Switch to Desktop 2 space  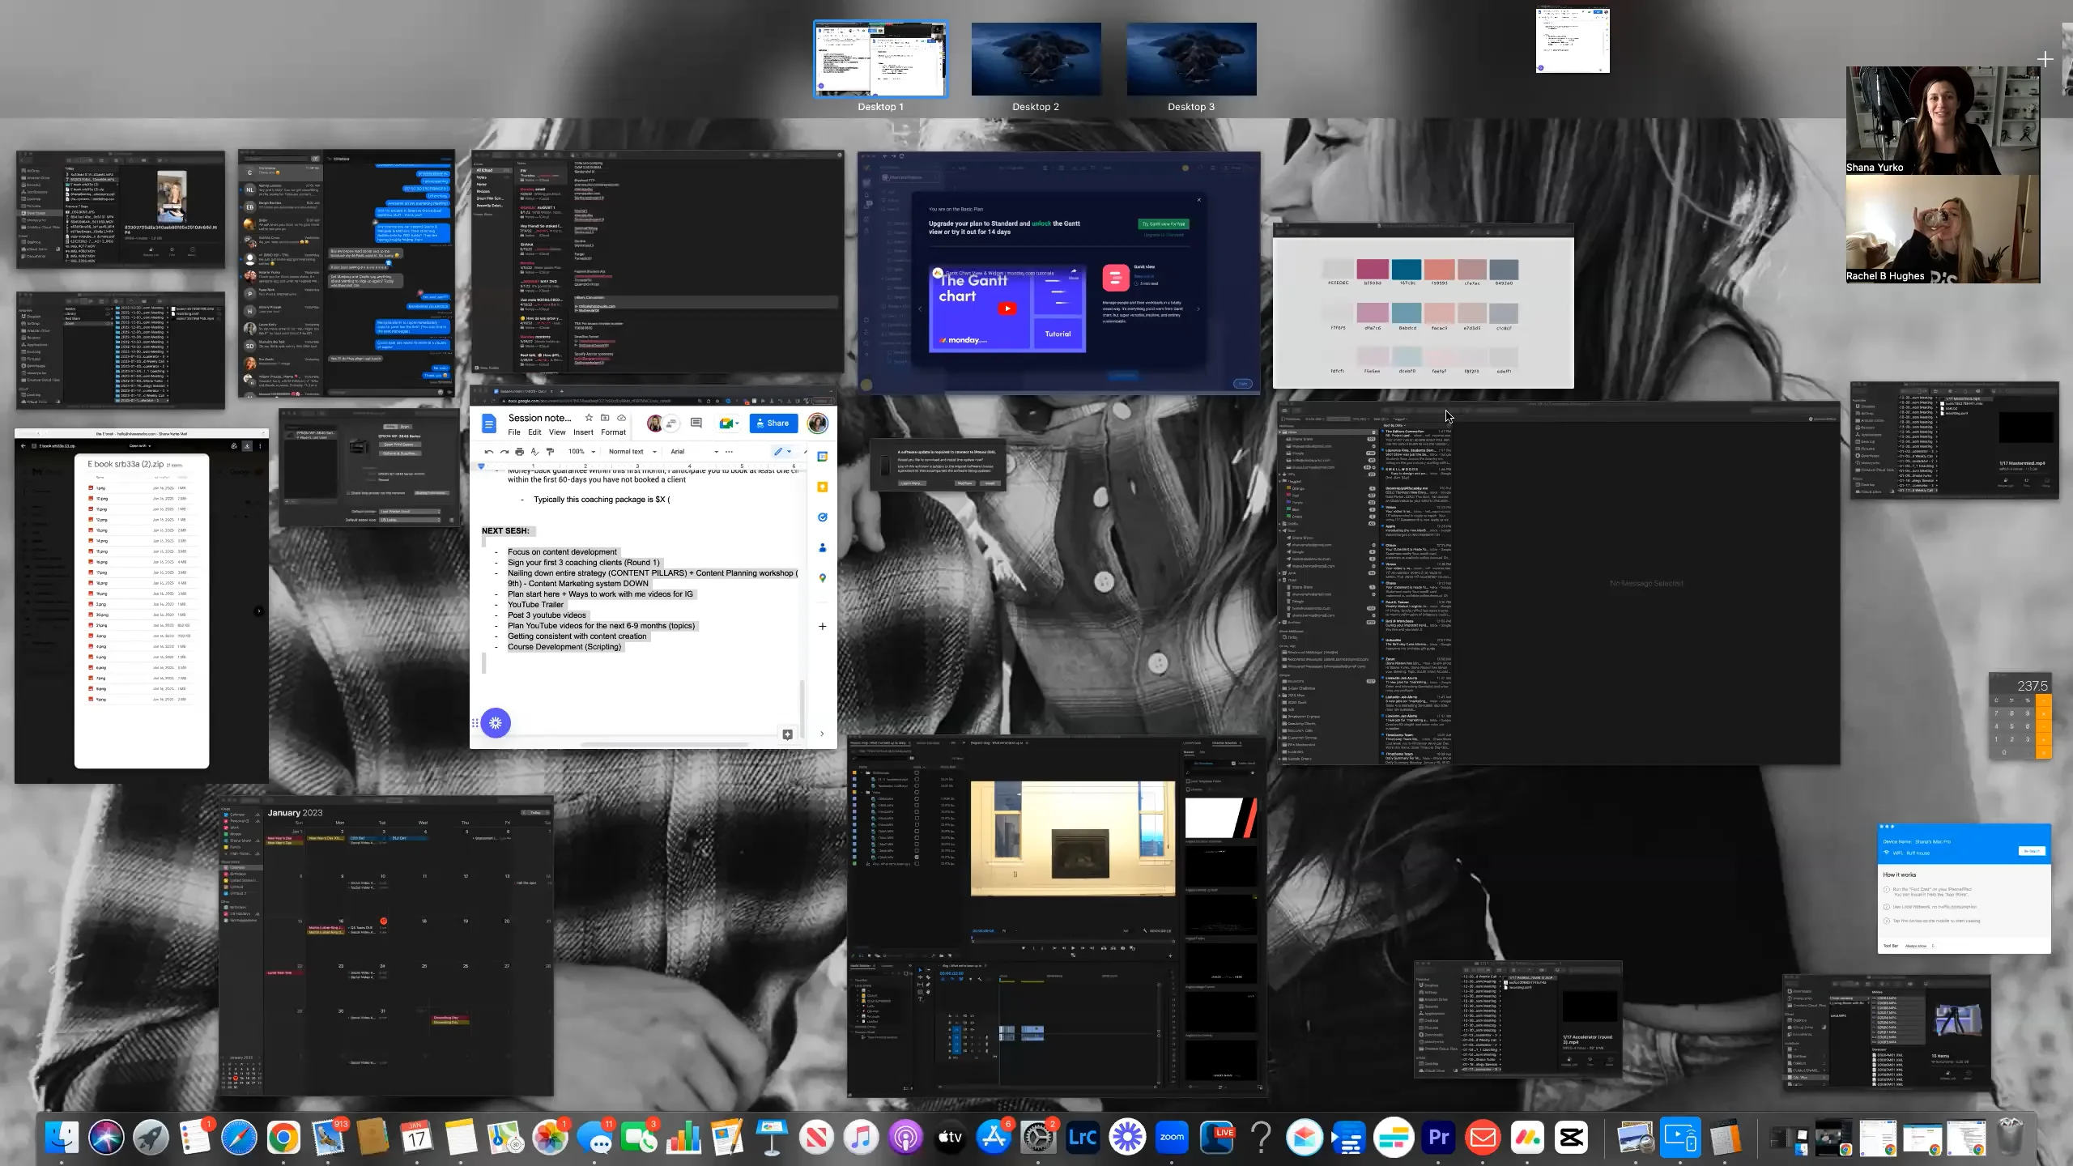(x=1036, y=59)
